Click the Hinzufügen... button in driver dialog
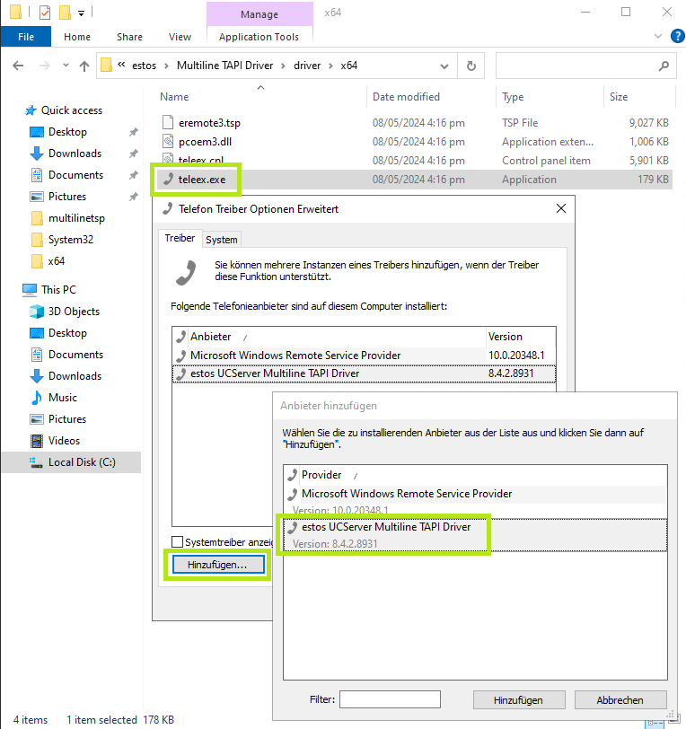The image size is (686, 729). (x=216, y=565)
